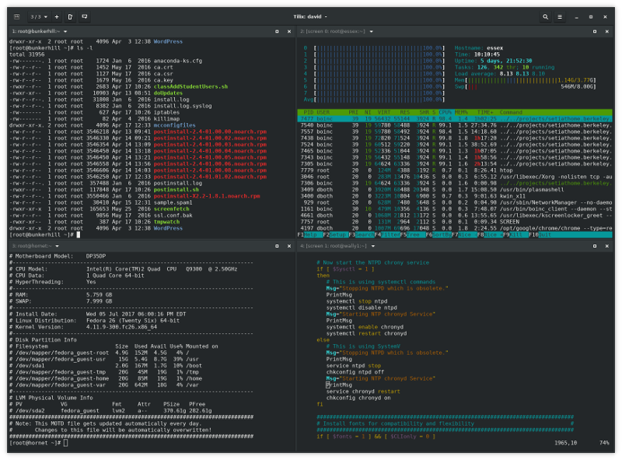Maximize the root@hornet MOTD pane icon

point(277,248)
